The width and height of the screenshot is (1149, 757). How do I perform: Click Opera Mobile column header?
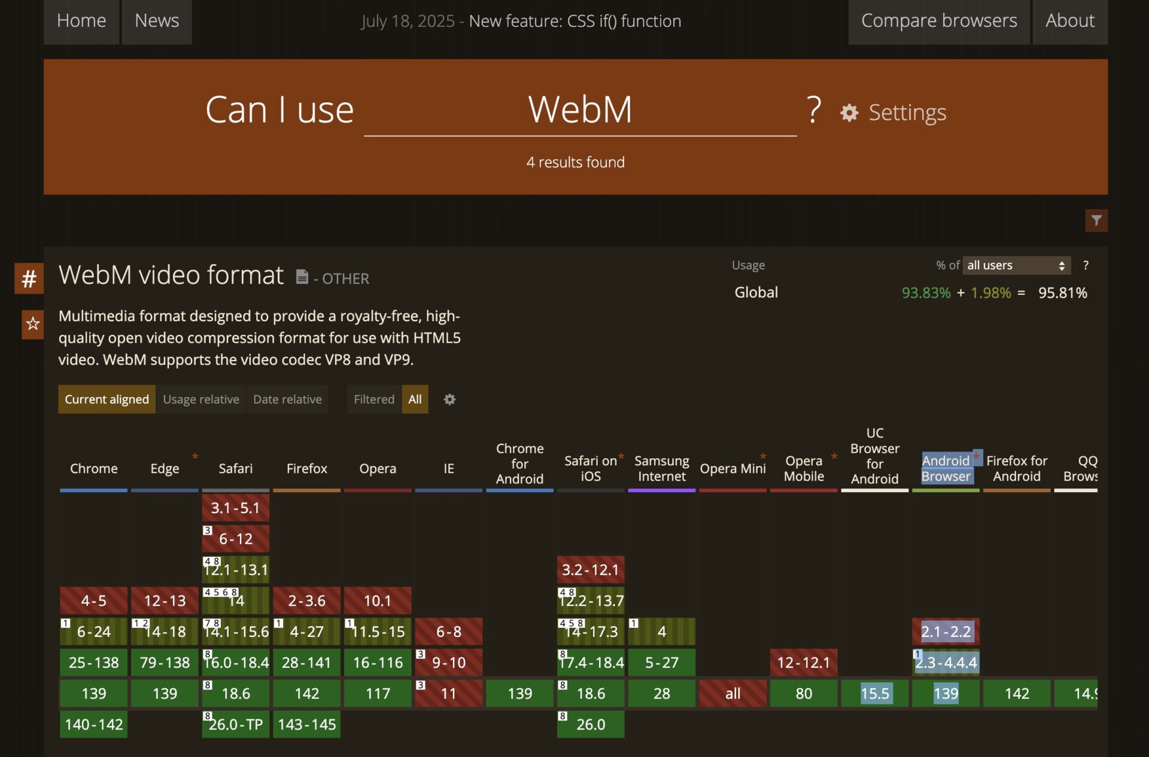coord(804,469)
